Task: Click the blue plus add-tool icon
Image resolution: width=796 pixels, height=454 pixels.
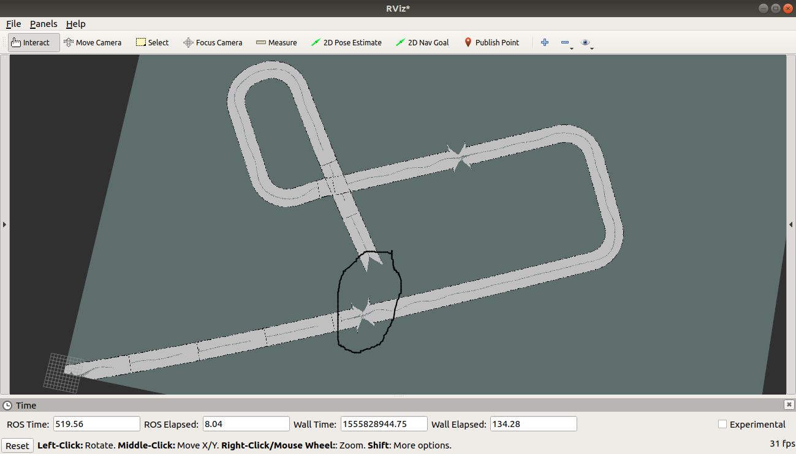Action: coord(544,42)
